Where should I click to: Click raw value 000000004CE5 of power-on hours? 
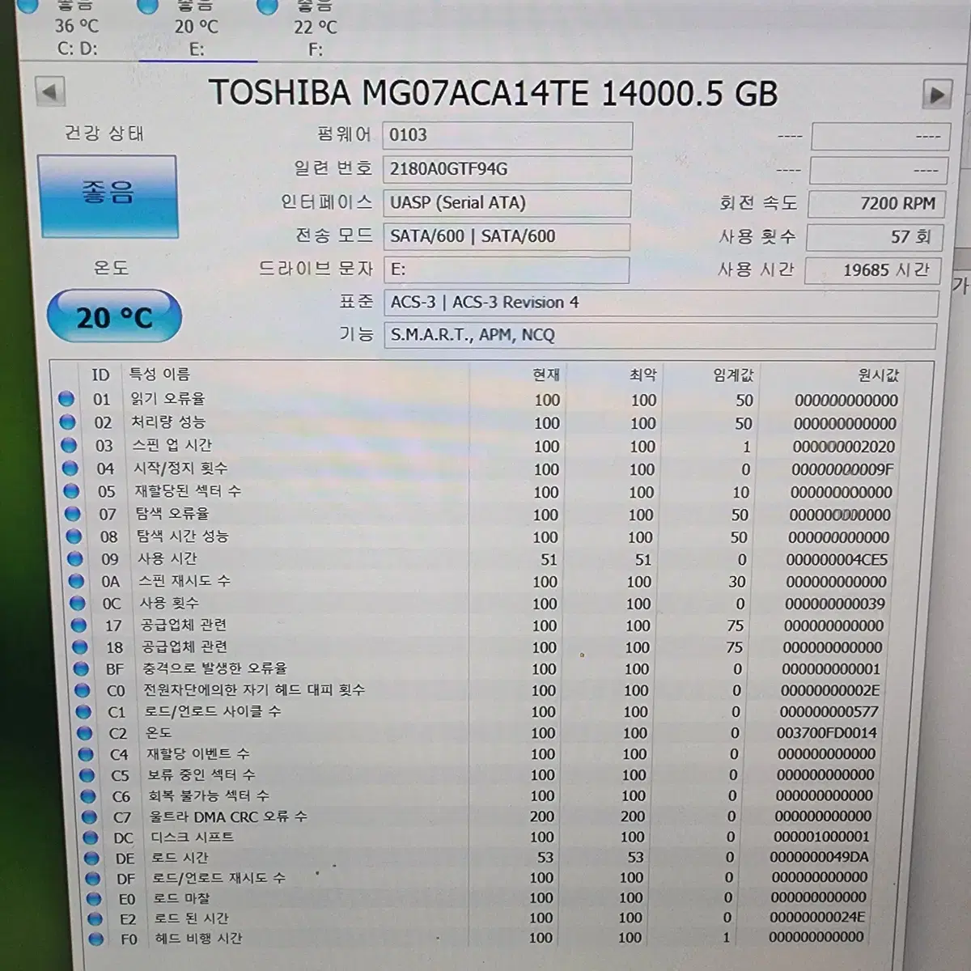coord(837,559)
